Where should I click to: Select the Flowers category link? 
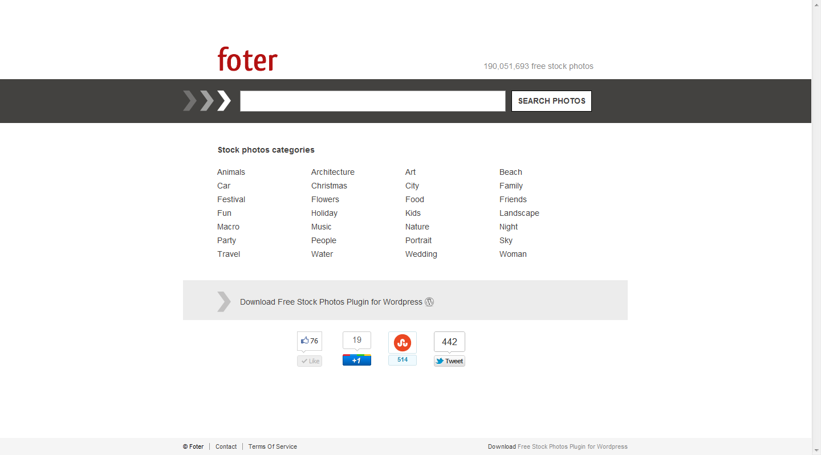point(325,199)
